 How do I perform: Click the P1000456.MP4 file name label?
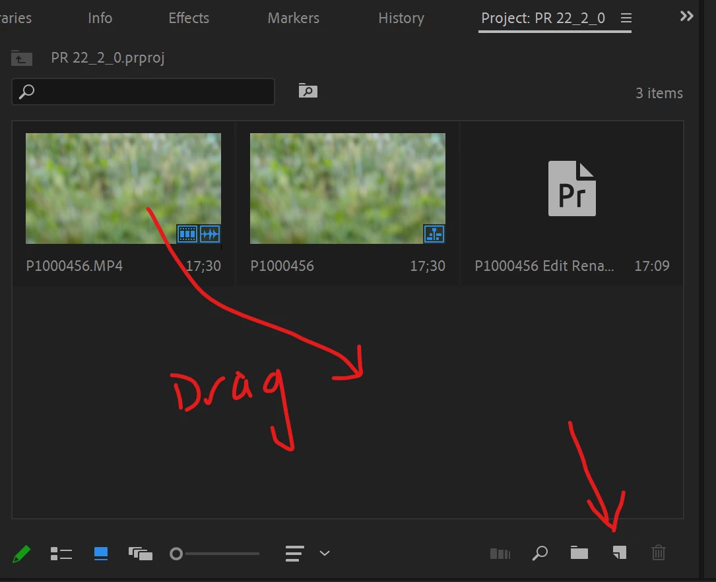(75, 266)
